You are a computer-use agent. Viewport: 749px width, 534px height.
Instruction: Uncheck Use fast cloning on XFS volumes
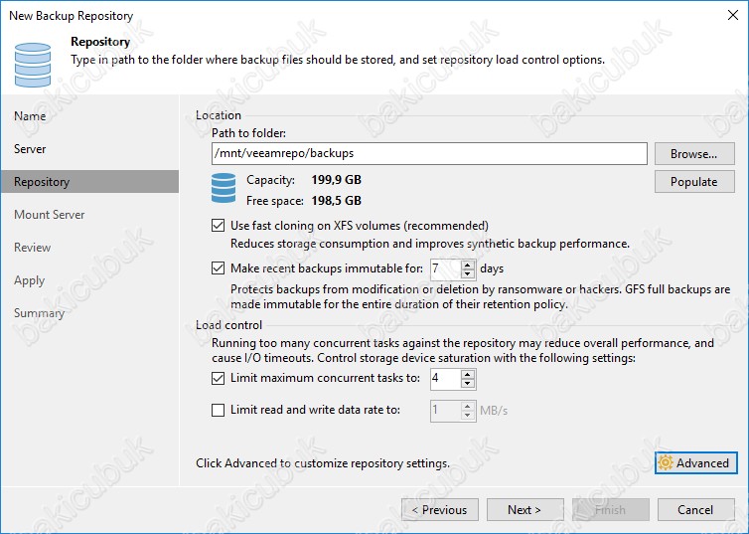click(x=218, y=225)
